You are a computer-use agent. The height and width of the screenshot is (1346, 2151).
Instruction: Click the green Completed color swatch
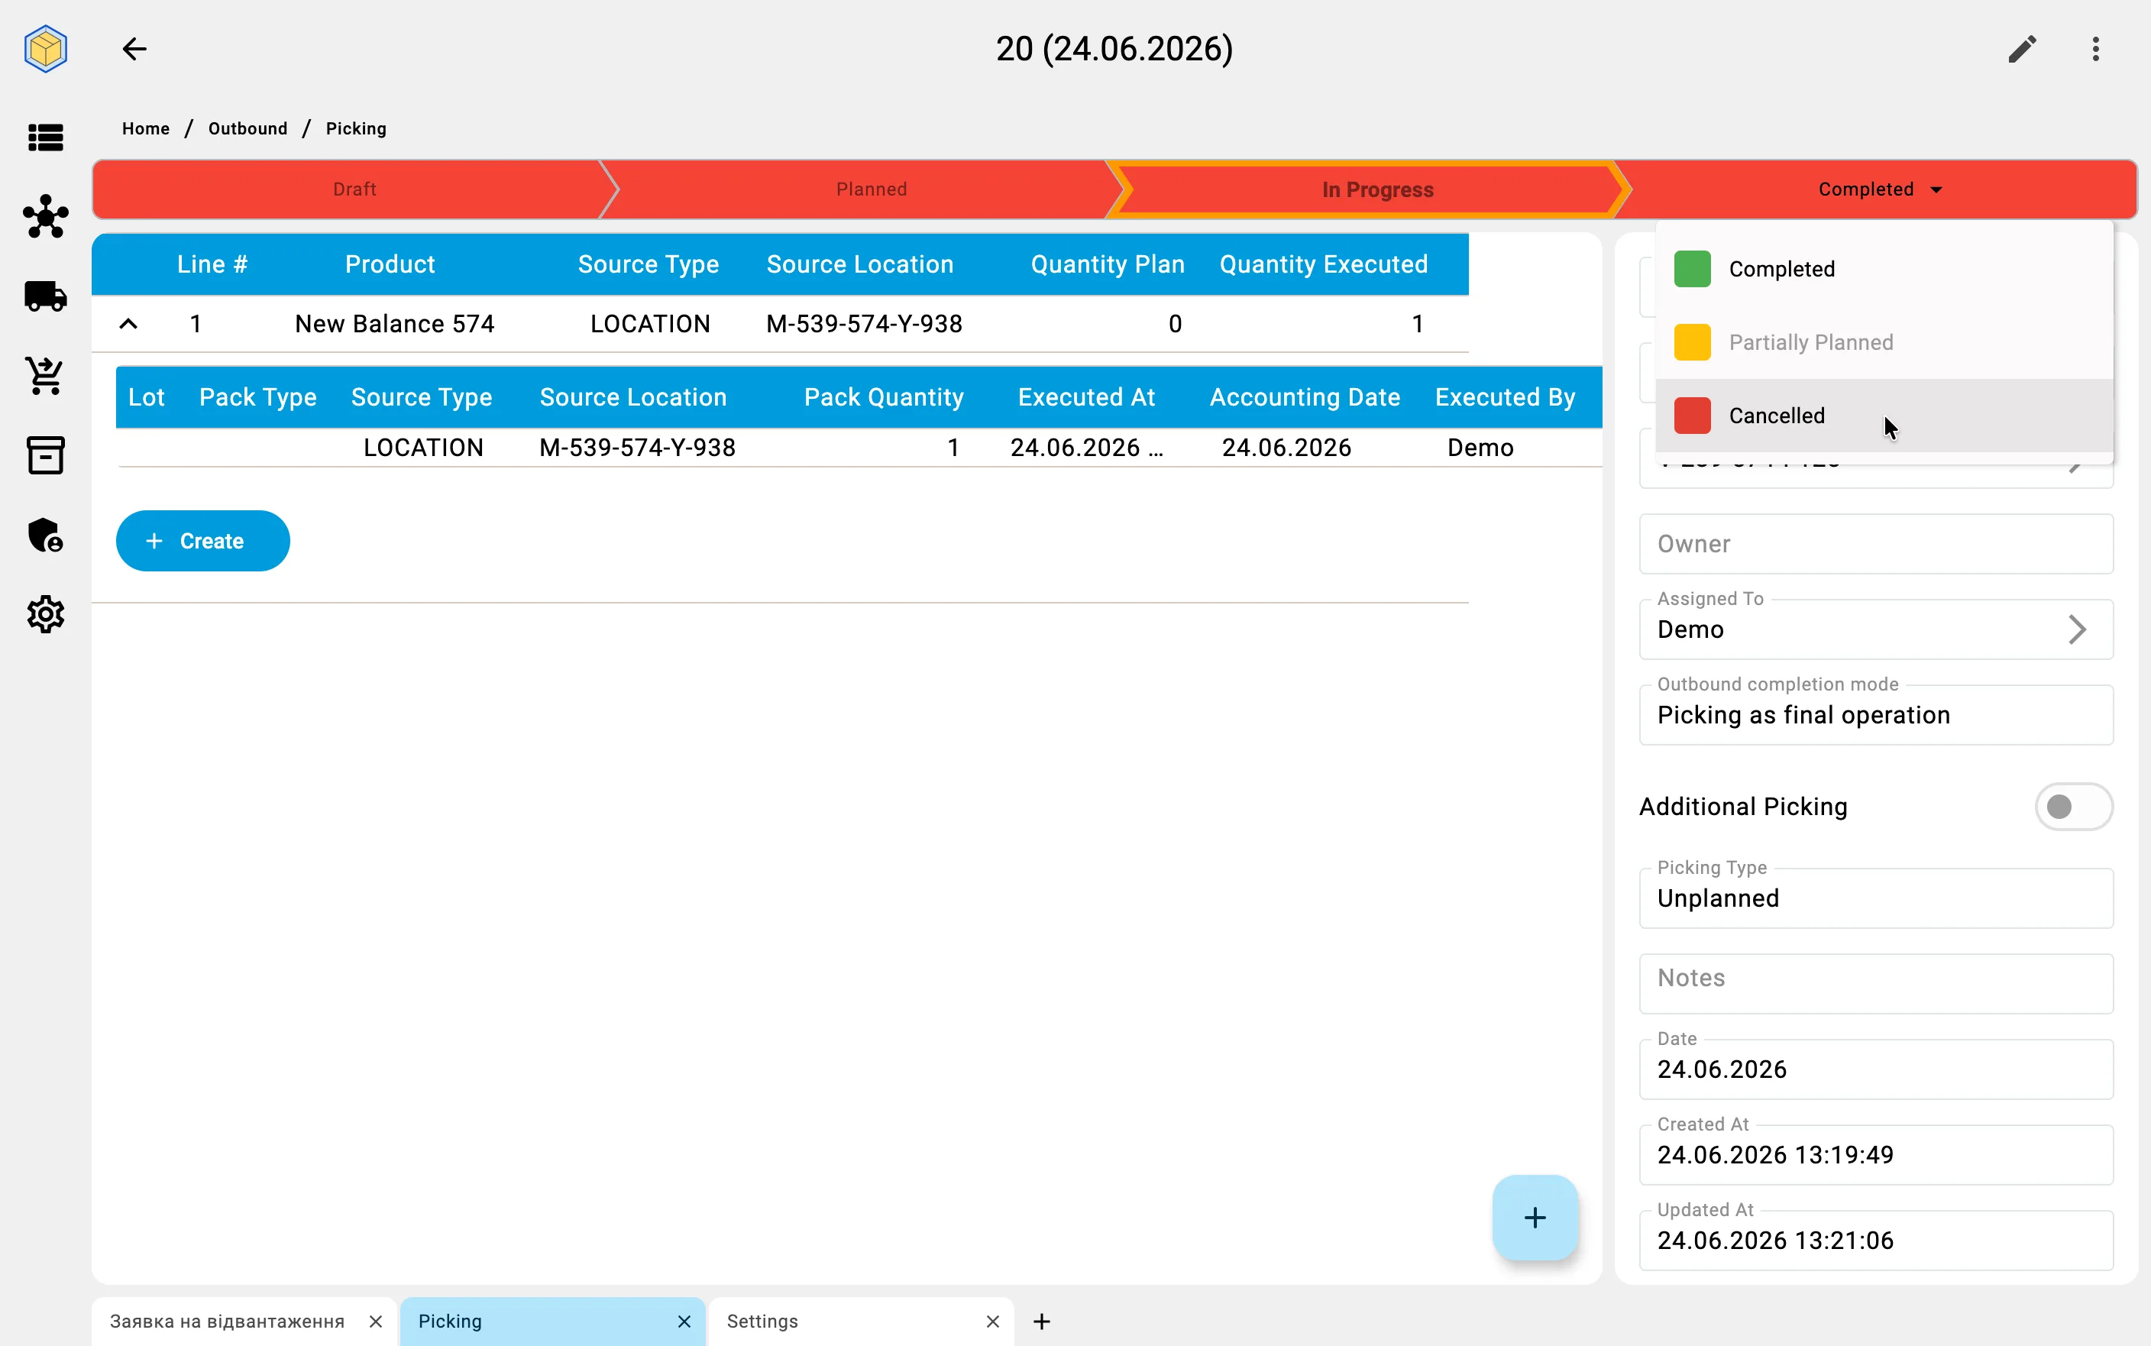(x=1692, y=269)
